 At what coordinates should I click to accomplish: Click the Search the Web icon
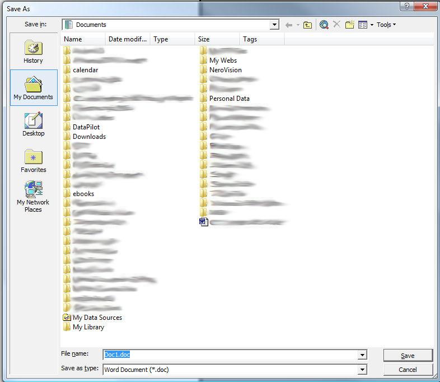(324, 25)
